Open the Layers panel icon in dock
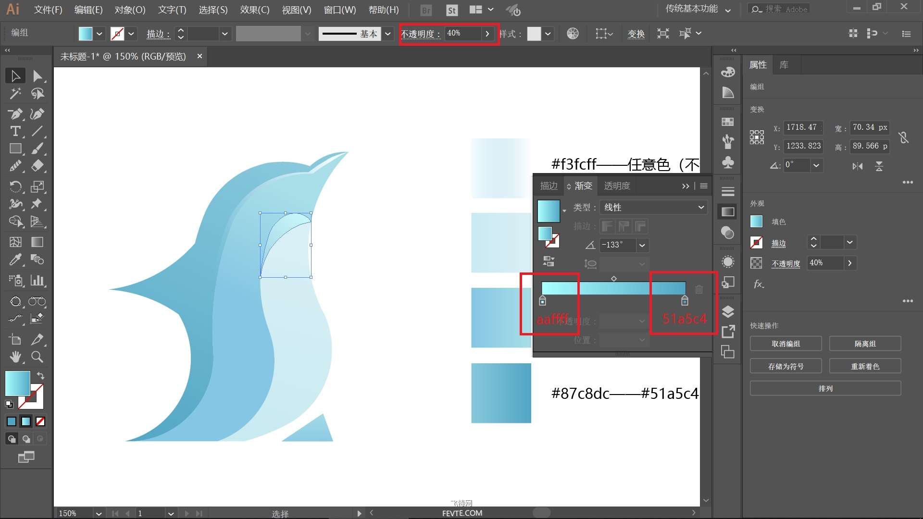This screenshot has height=519, width=923. click(728, 312)
